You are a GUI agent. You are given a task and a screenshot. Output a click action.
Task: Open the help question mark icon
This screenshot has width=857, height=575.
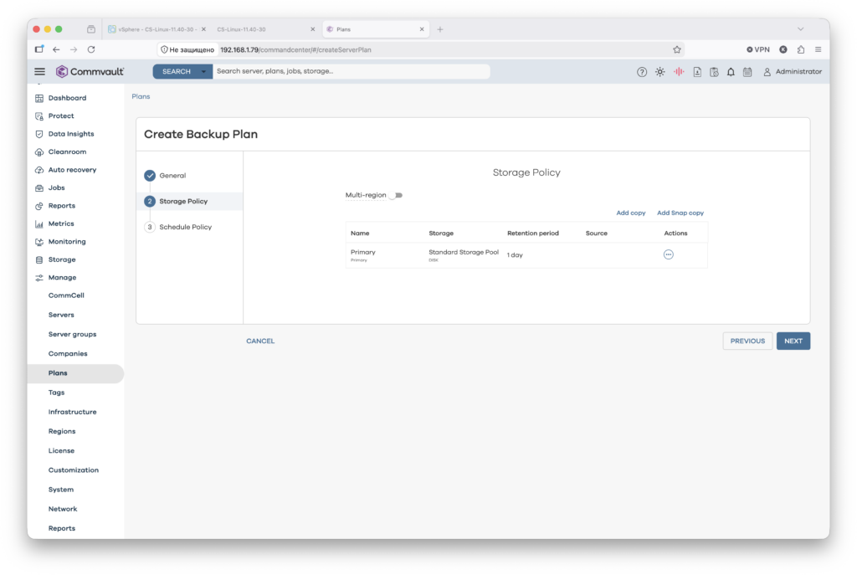click(642, 72)
